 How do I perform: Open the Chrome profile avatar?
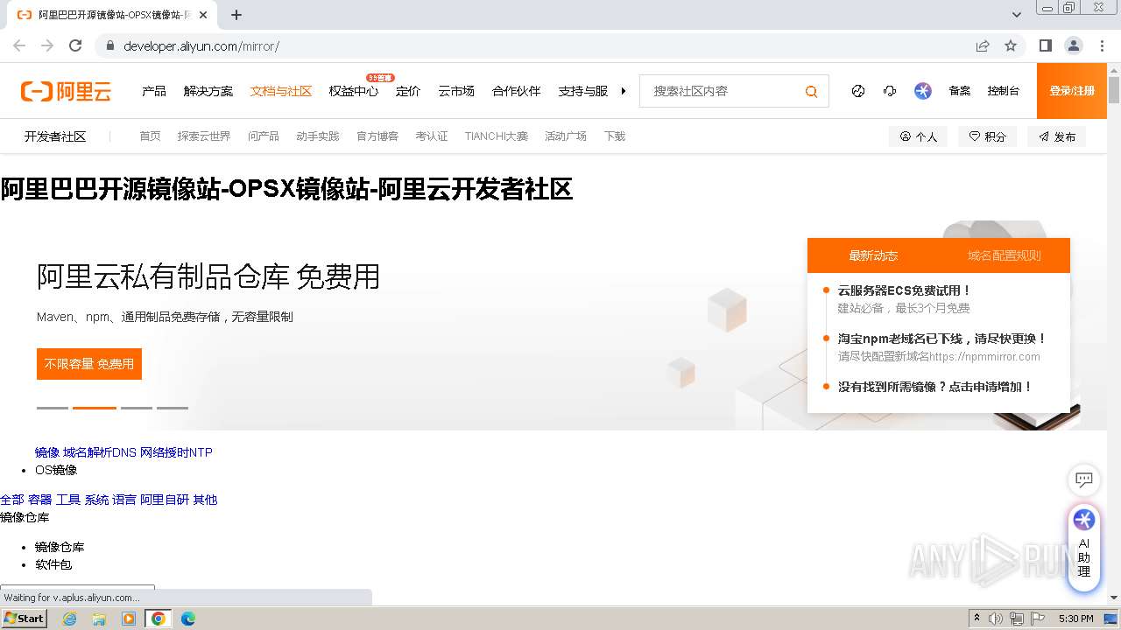pyautogui.click(x=1074, y=45)
